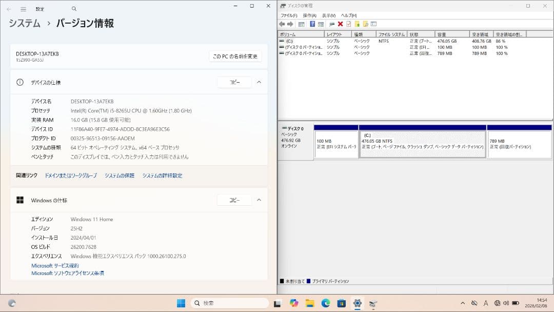Toggle the console tree icon in Disk Management toolbar
Viewport: 554px width, 312px height.
(x=302, y=24)
